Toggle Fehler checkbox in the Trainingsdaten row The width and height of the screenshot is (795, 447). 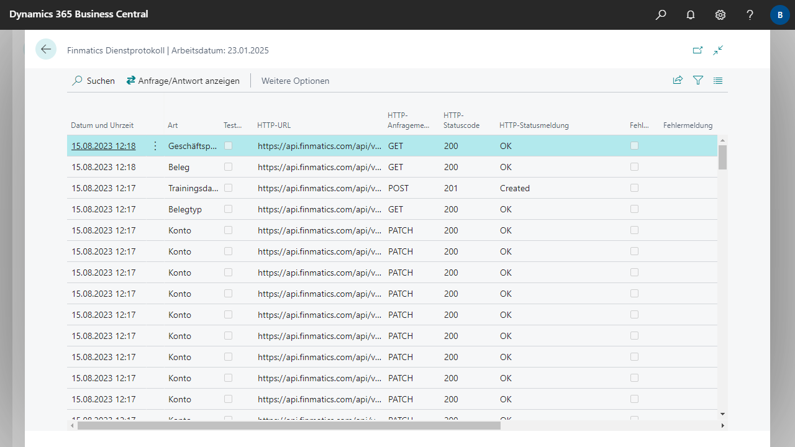click(634, 188)
